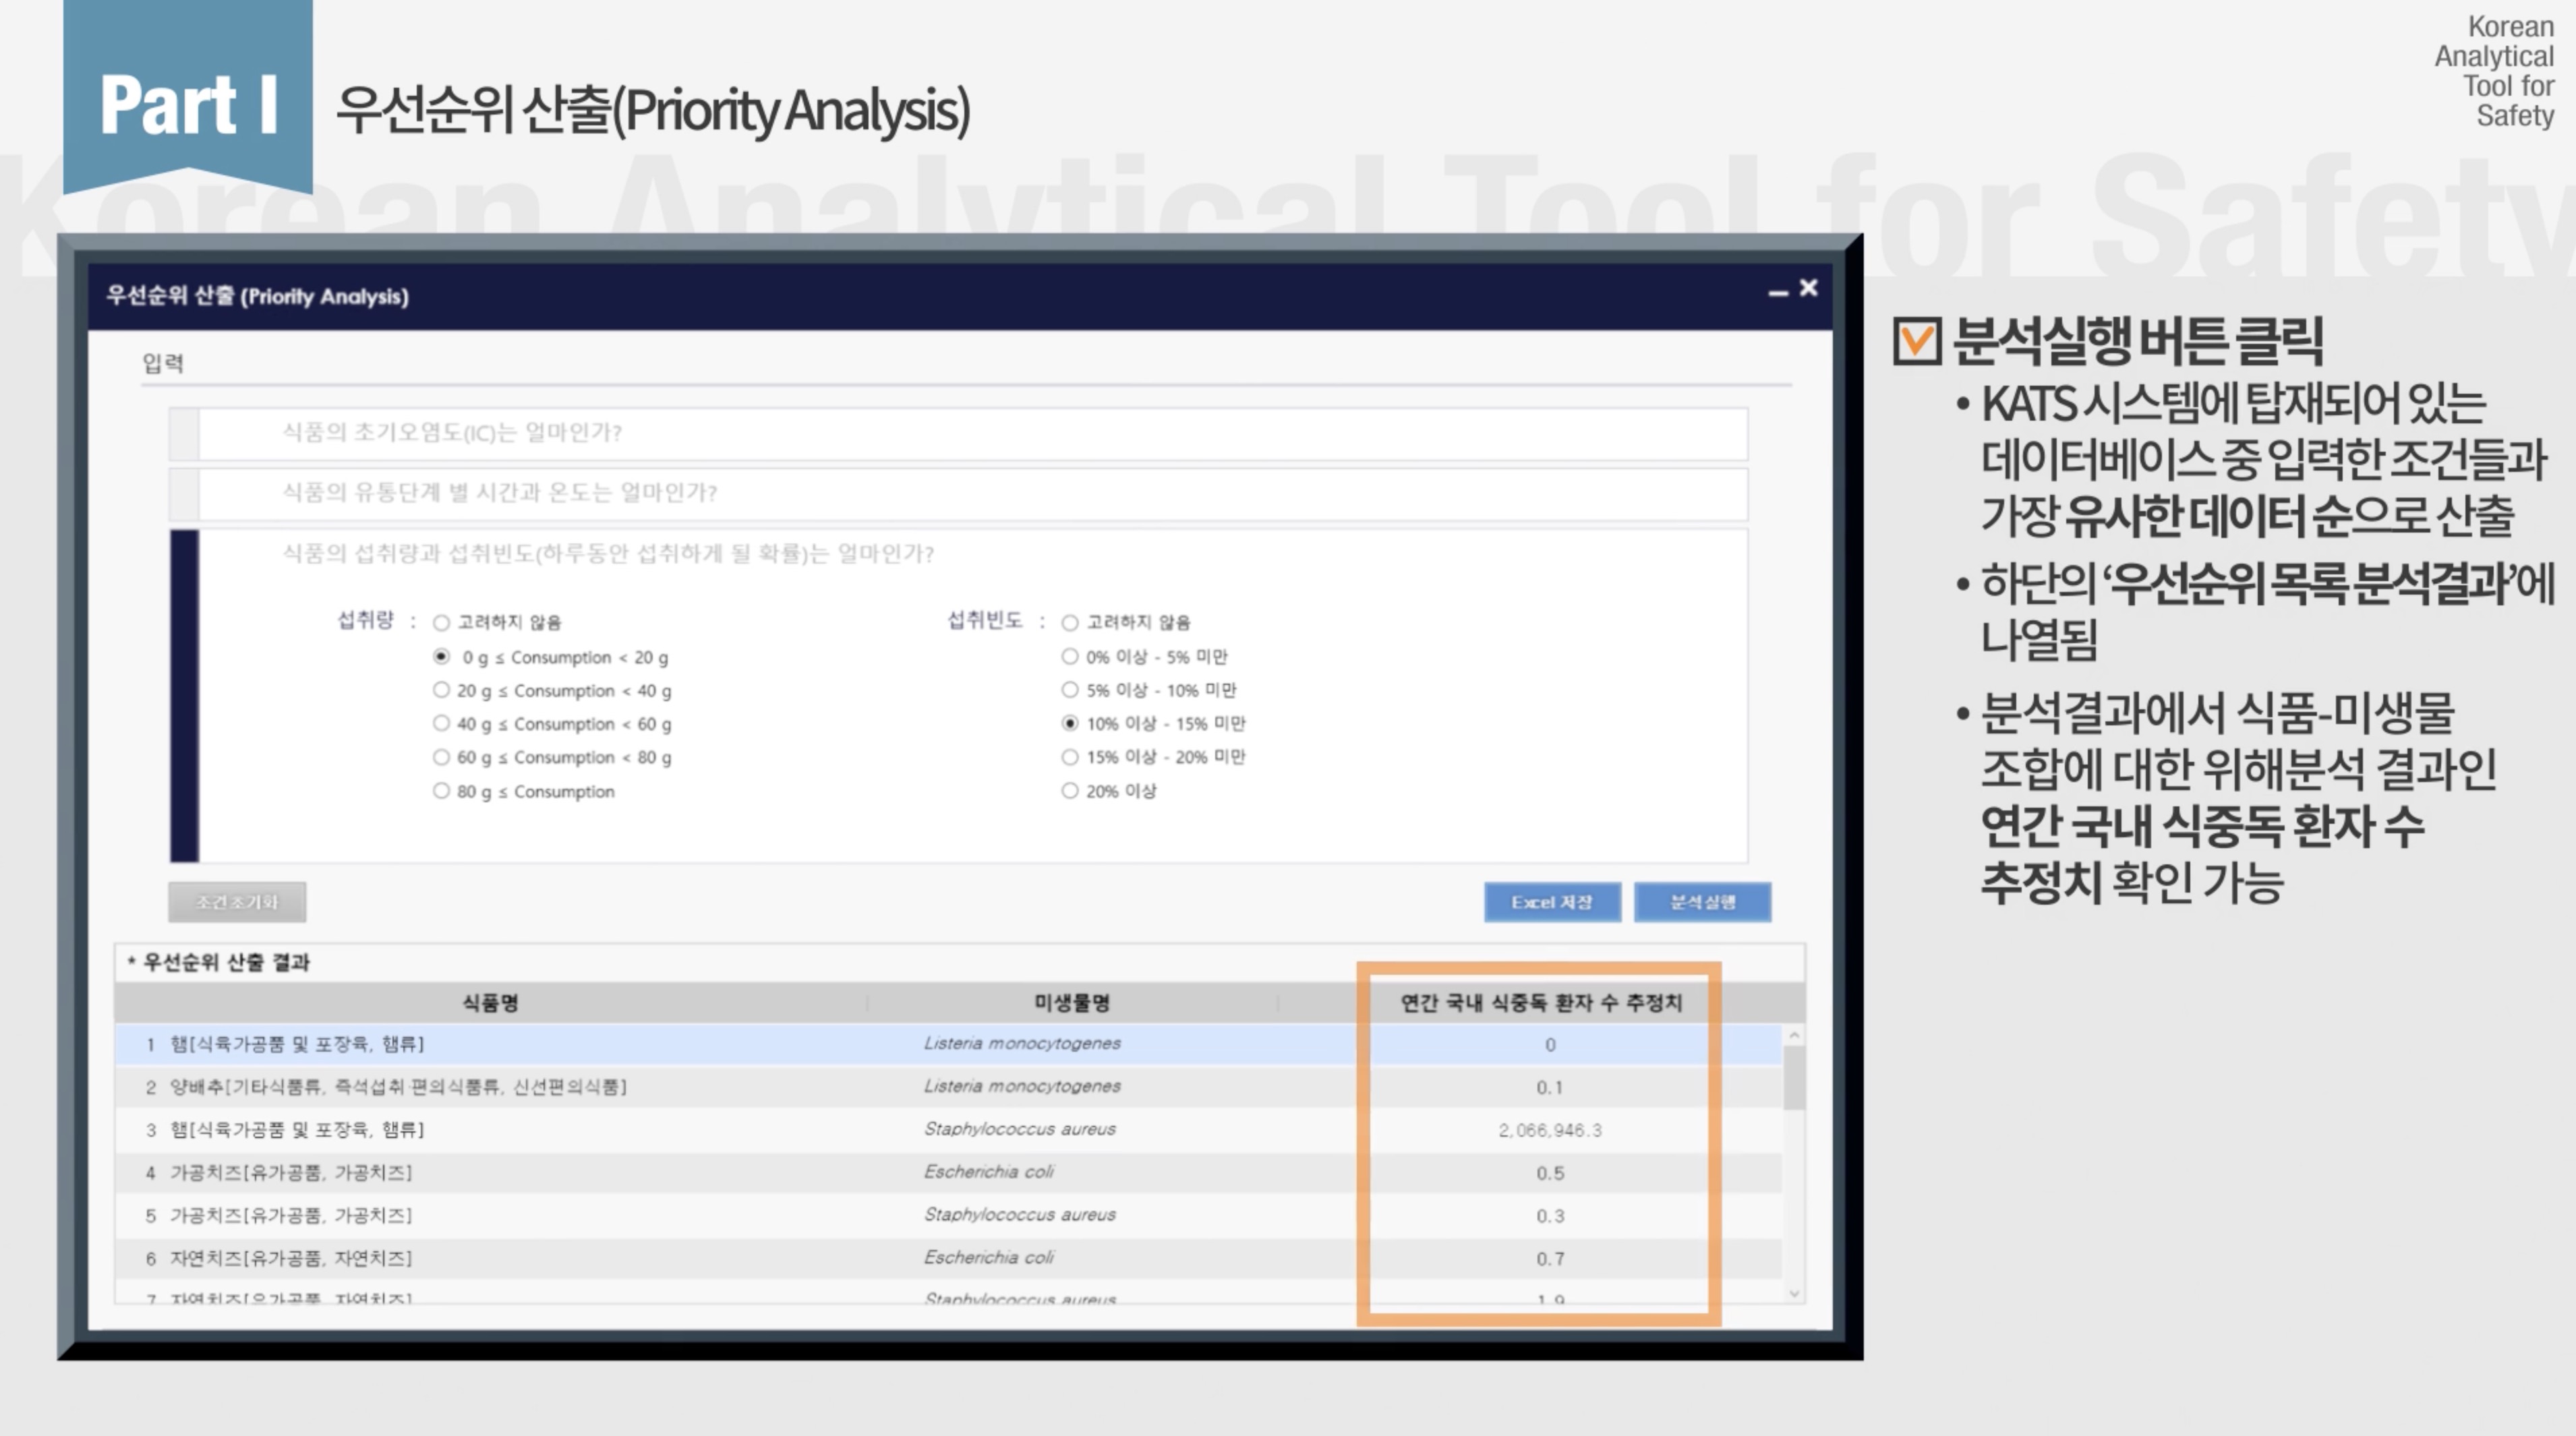Screen dimensions: 2576x1436
Task: Expand the 초기오염도(IC) question section
Action: 452,433
